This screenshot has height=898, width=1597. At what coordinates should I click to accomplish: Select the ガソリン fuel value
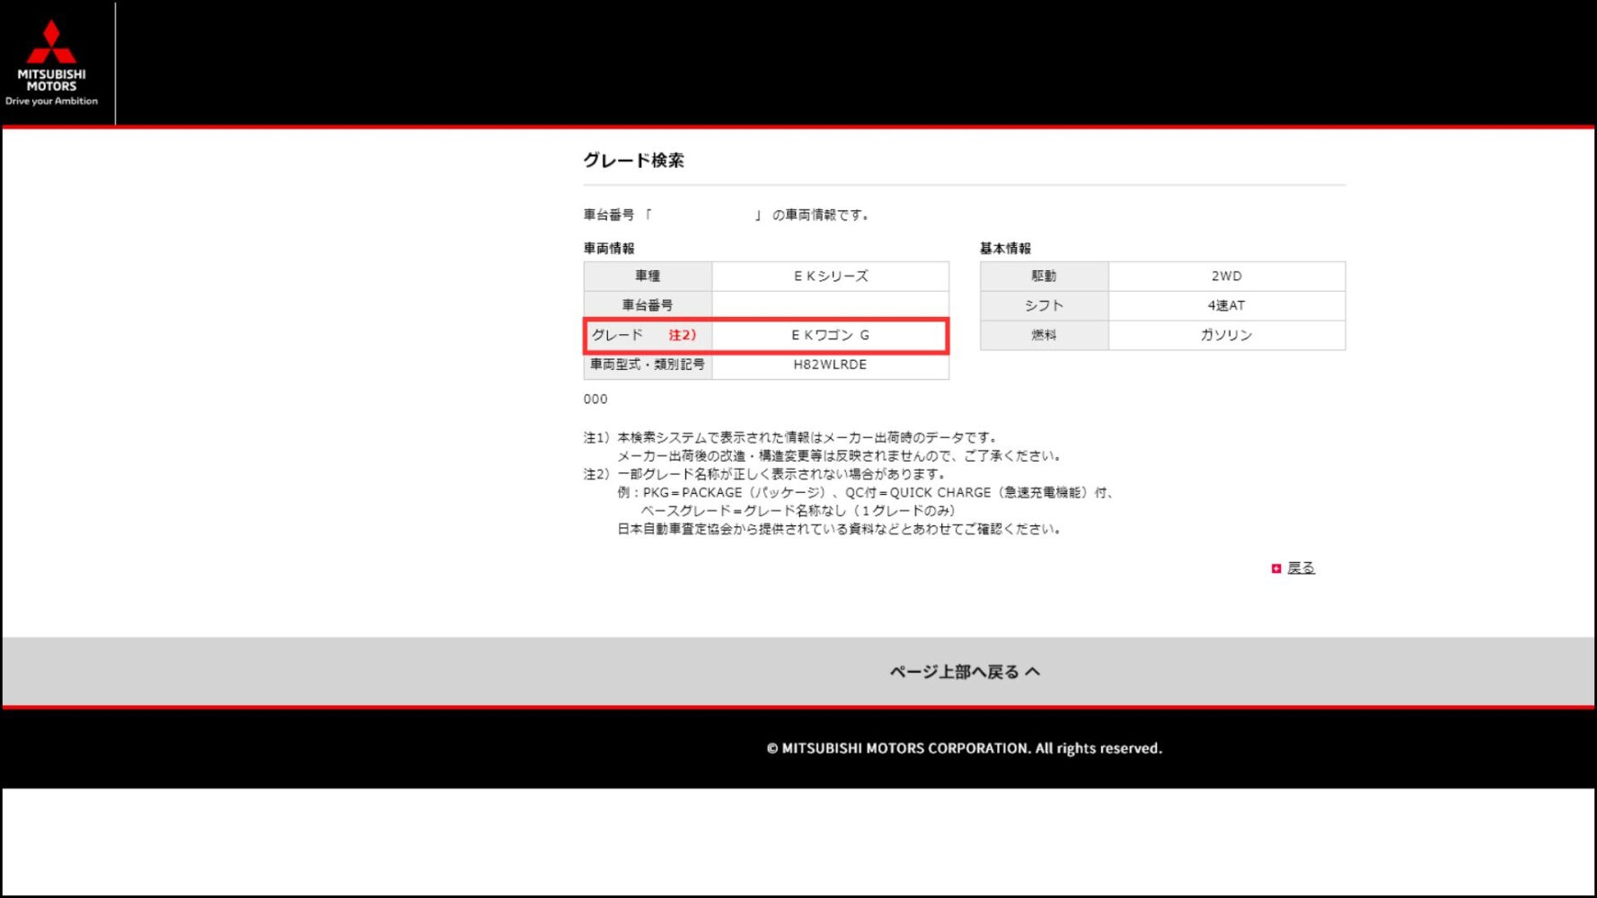point(1226,335)
